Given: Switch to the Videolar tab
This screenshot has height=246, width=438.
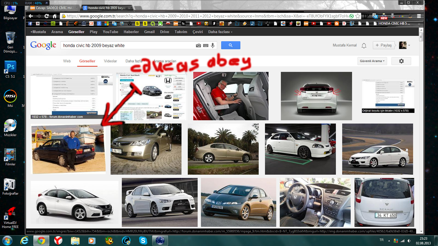Looking at the screenshot, I should coord(110,61).
